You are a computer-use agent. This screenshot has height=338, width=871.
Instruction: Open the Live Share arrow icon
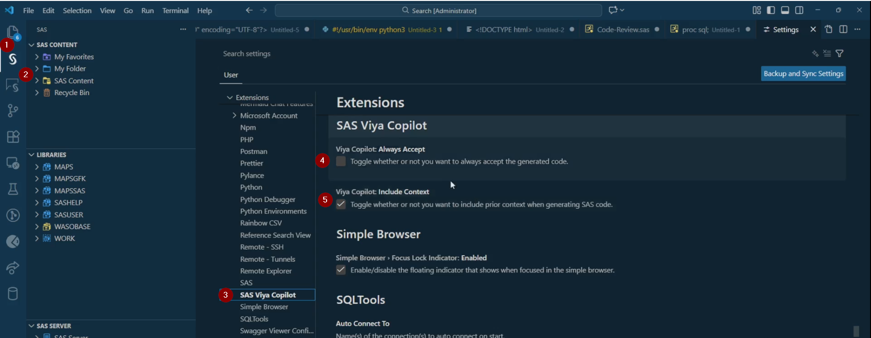click(13, 267)
